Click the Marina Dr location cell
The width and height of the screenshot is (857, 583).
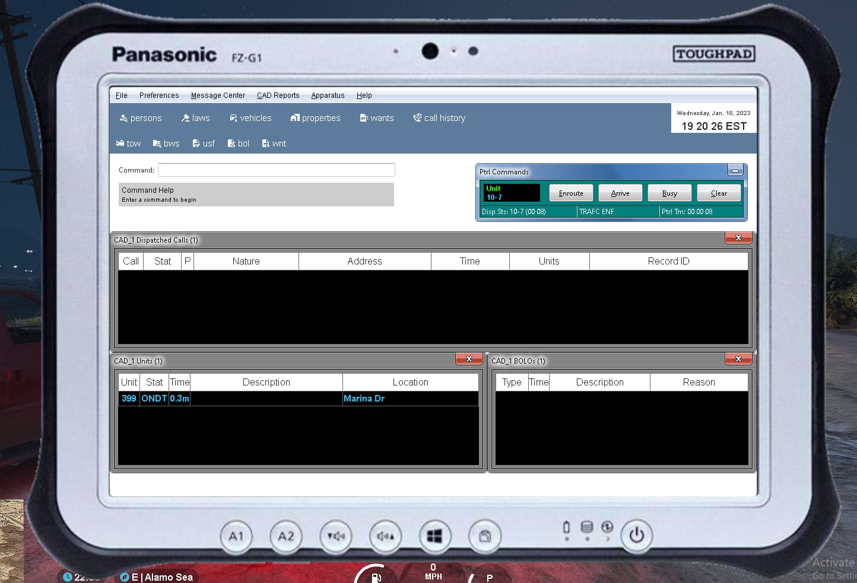pos(410,399)
